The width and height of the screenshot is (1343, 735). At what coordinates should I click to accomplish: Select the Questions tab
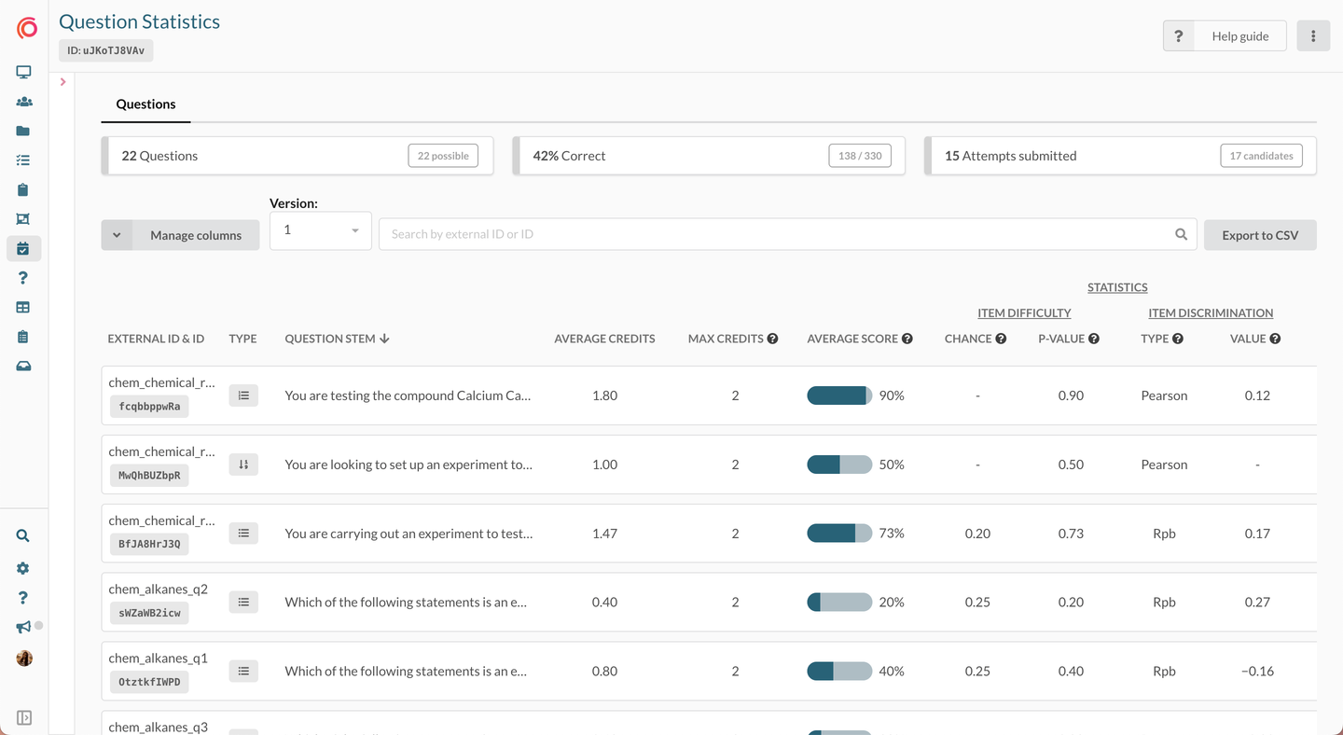(145, 104)
